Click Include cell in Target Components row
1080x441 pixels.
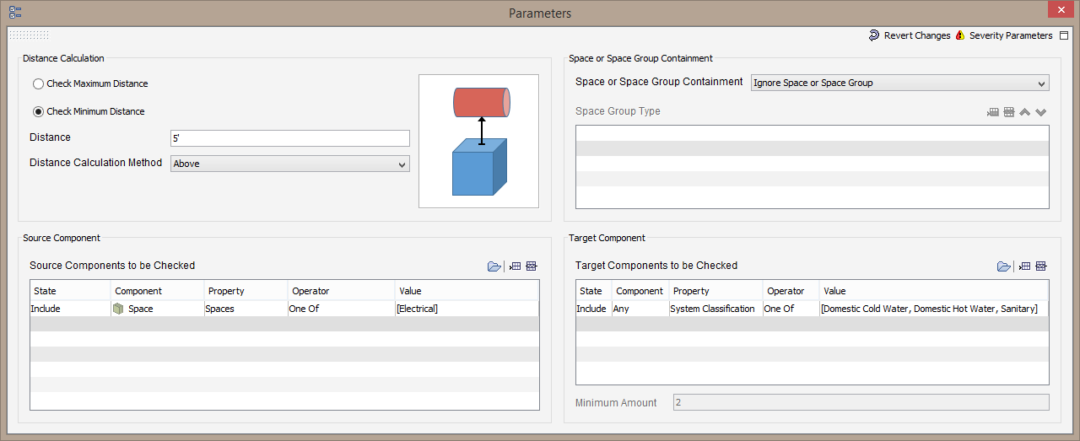click(594, 309)
